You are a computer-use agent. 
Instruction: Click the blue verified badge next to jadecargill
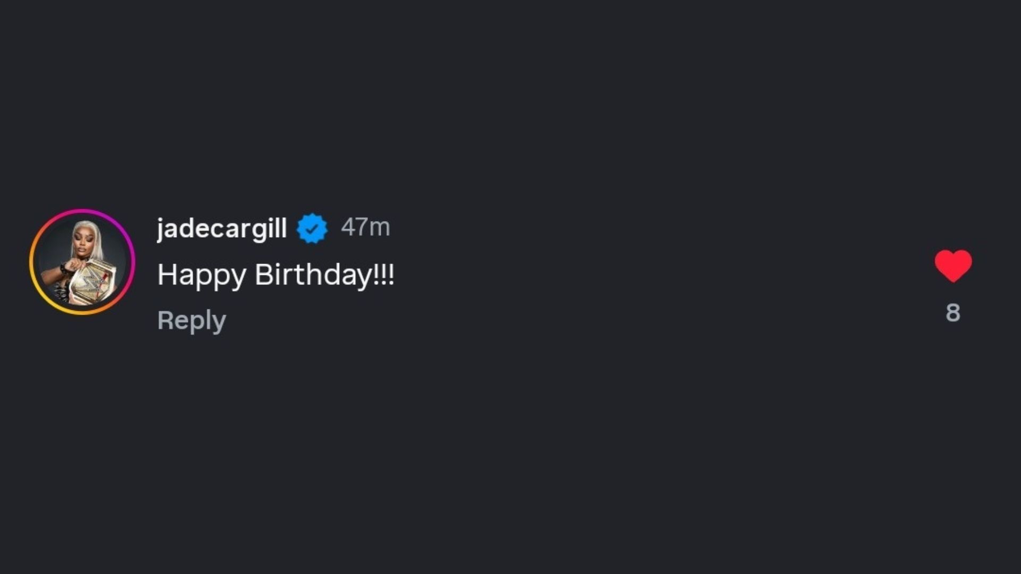point(311,227)
